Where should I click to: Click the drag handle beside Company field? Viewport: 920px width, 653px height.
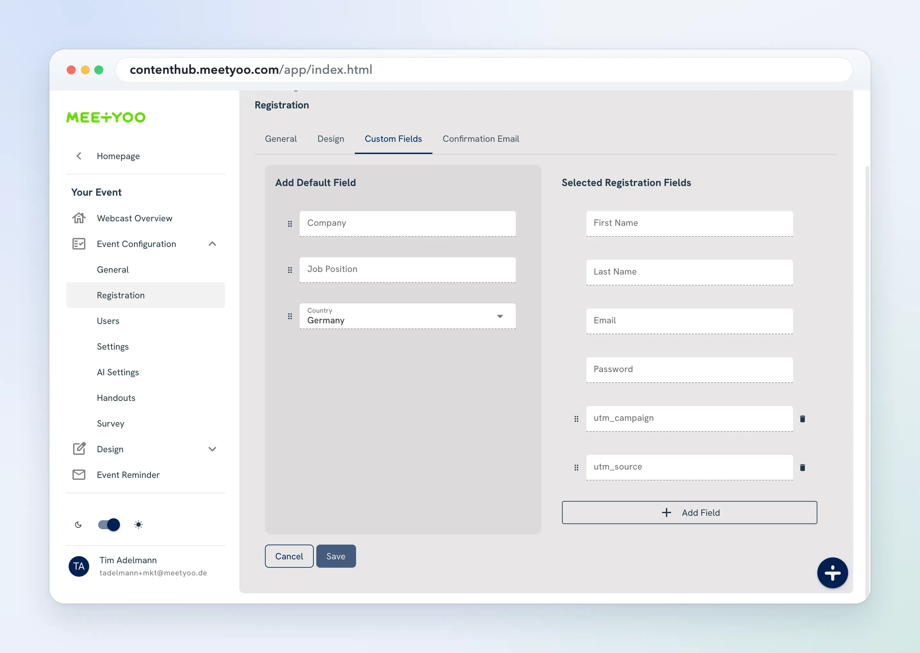pos(290,224)
